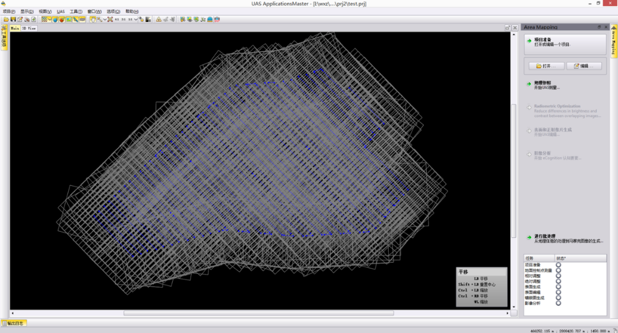Expand the dropdown next to the grid icon

(50, 19)
